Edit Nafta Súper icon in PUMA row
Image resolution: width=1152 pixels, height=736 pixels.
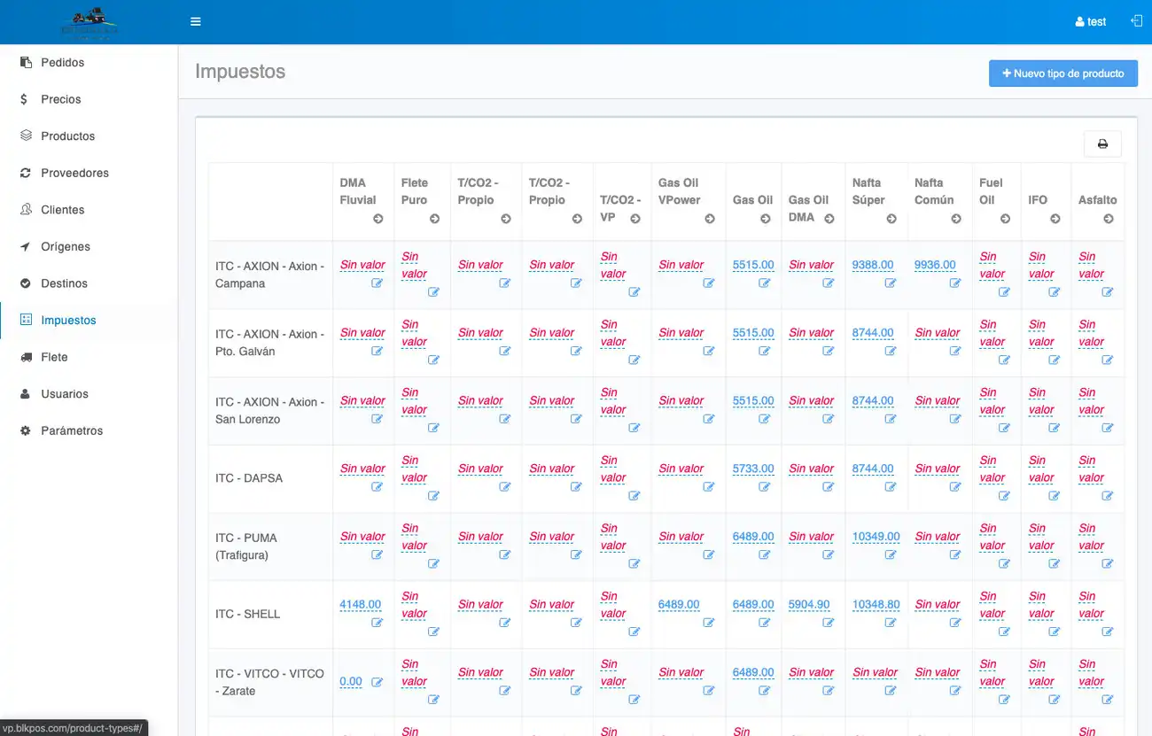pyautogui.click(x=891, y=554)
